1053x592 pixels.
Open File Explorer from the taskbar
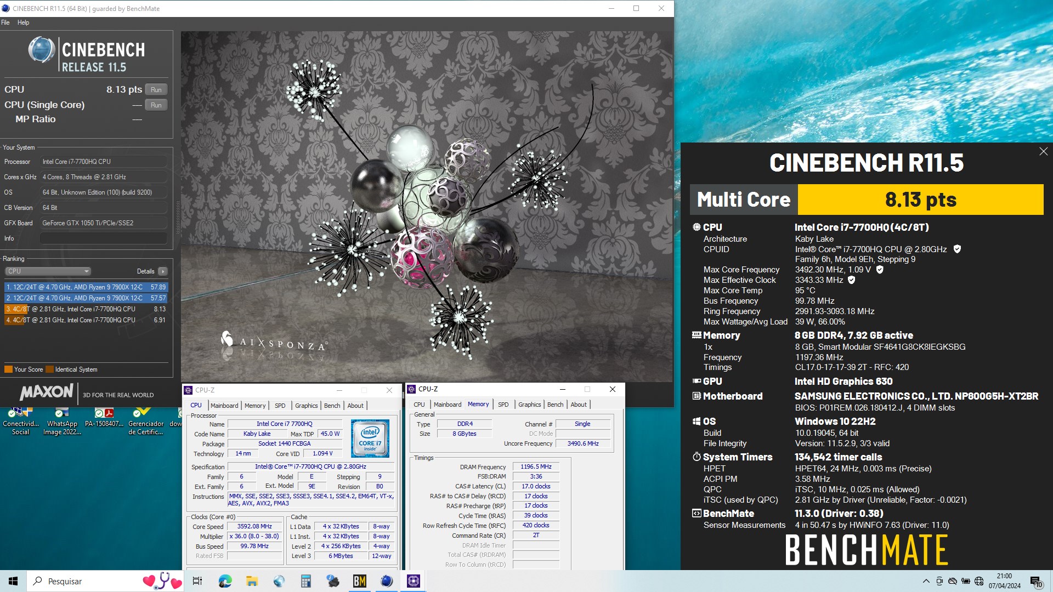pyautogui.click(x=252, y=581)
